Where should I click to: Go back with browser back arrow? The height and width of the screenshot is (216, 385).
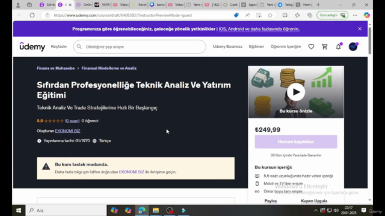pos(20,15)
